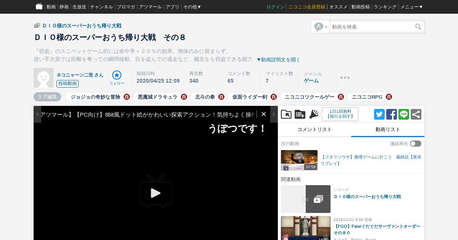Screen dimensions: 458x240
Task: Open the dictionary icon for ニコニコRPG
Action: point(389,97)
